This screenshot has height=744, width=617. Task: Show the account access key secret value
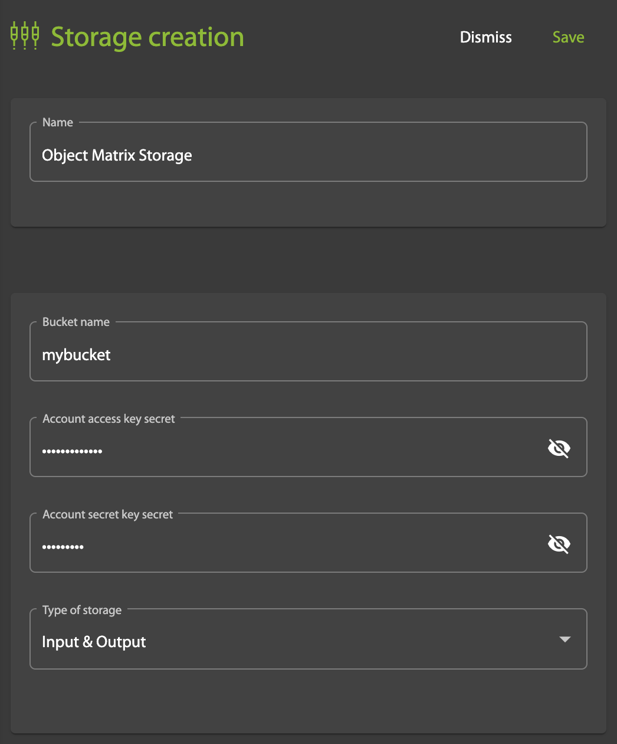tap(559, 449)
